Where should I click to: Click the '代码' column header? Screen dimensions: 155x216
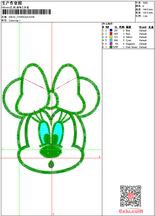[x=122, y=27]
